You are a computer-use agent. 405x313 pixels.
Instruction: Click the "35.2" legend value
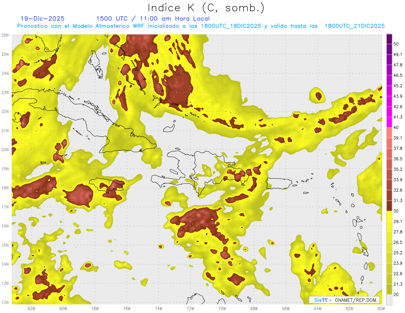(398, 169)
